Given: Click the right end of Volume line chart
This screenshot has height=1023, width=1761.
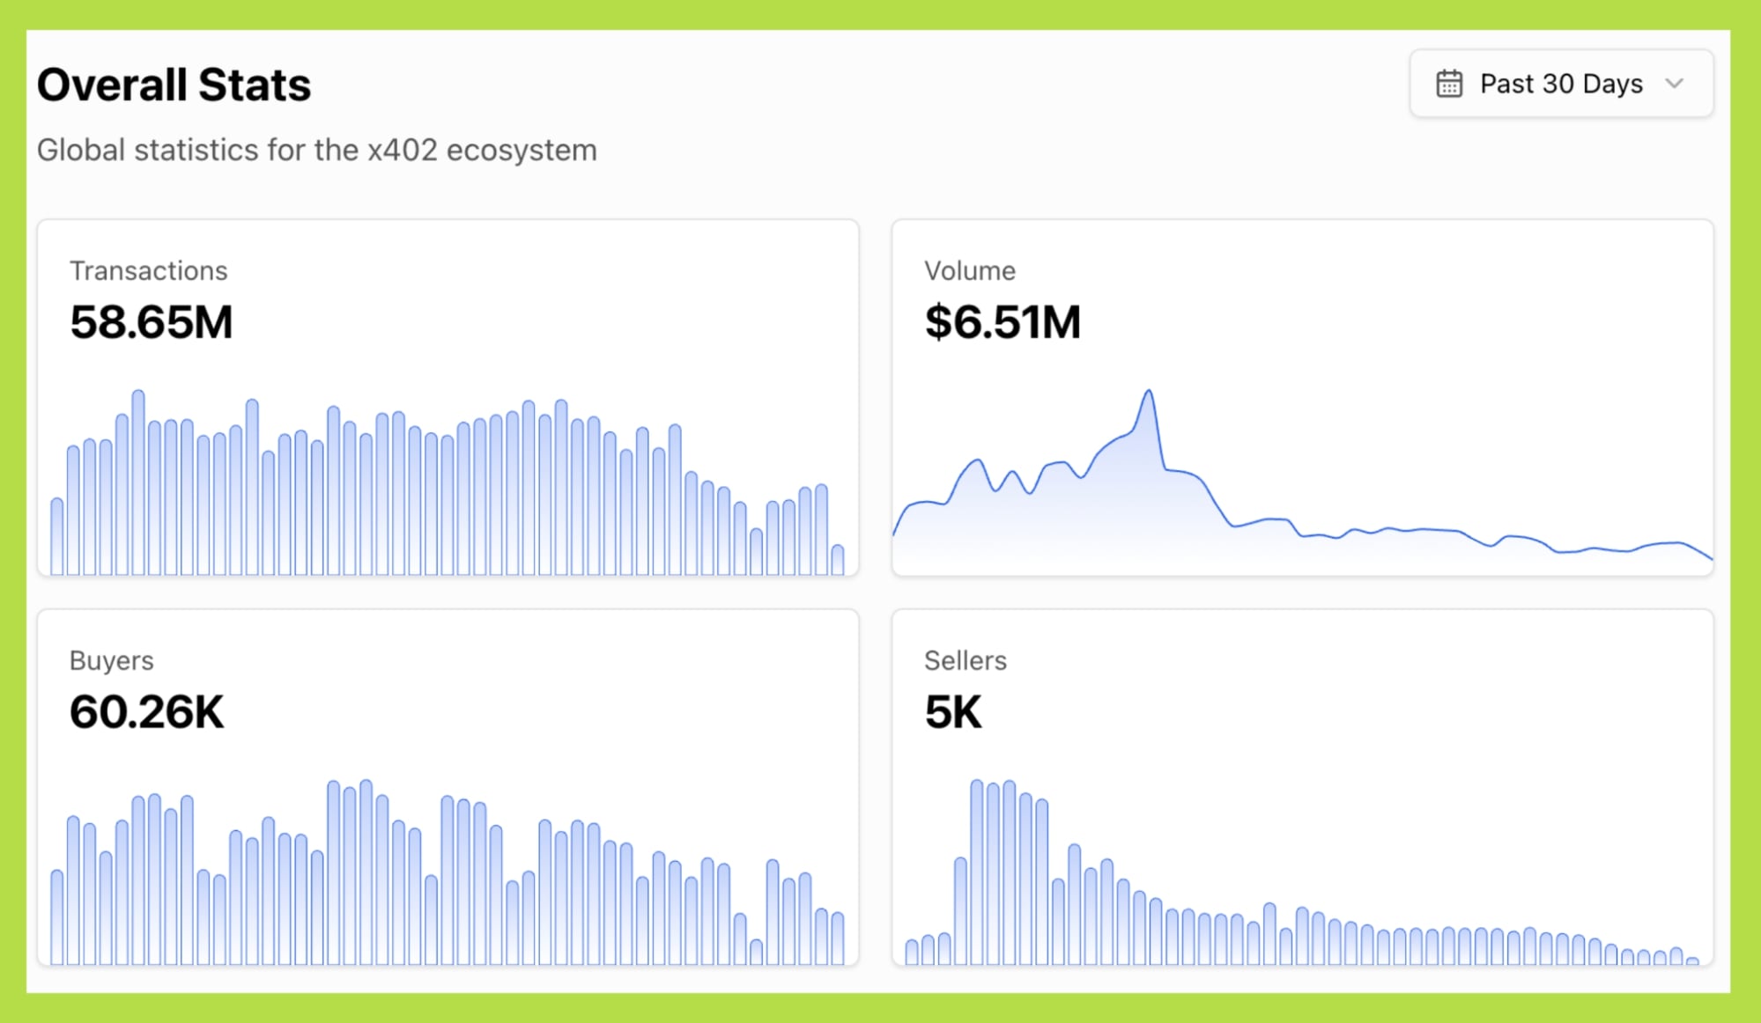Looking at the screenshot, I should (1709, 556).
